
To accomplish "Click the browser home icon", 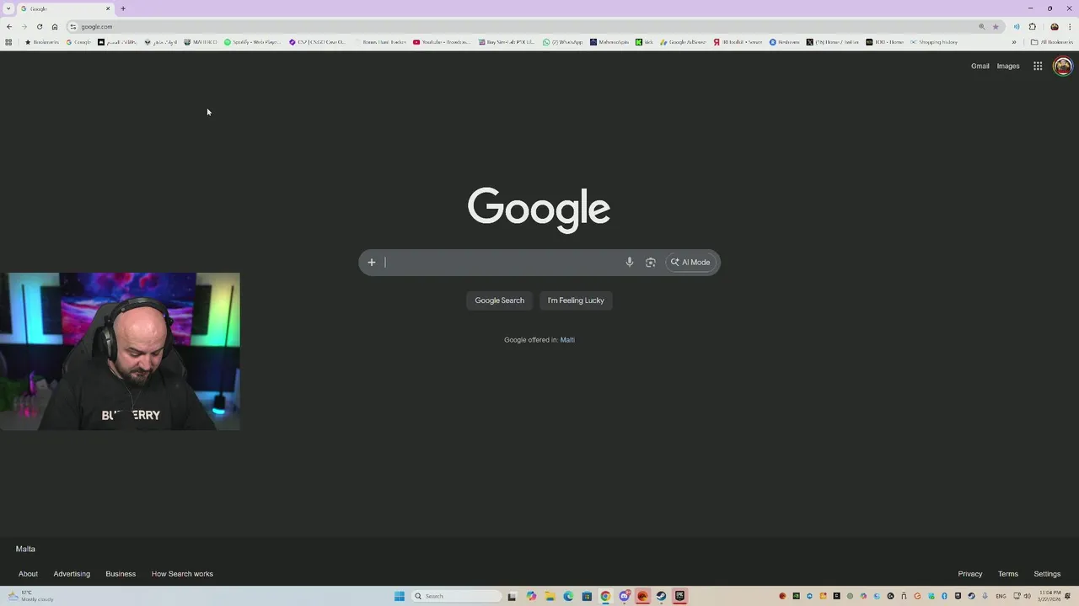I will click(x=55, y=26).
